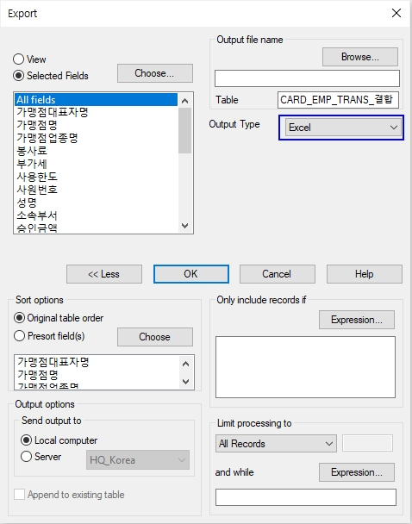Click sort list scroll-down arrow
Screen dimensions: 412x524
coord(186,381)
